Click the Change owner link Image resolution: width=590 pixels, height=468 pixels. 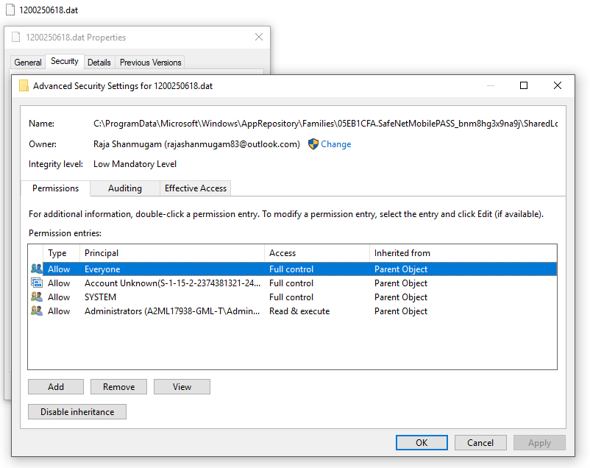click(335, 144)
